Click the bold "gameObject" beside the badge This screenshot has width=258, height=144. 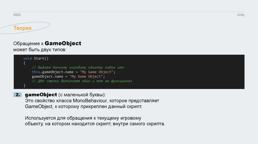(41, 95)
